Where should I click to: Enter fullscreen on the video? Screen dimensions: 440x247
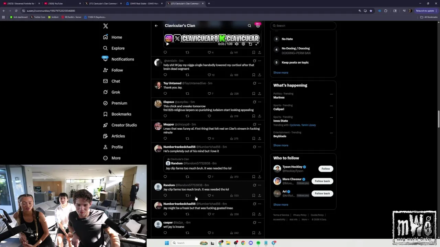[x=257, y=44]
